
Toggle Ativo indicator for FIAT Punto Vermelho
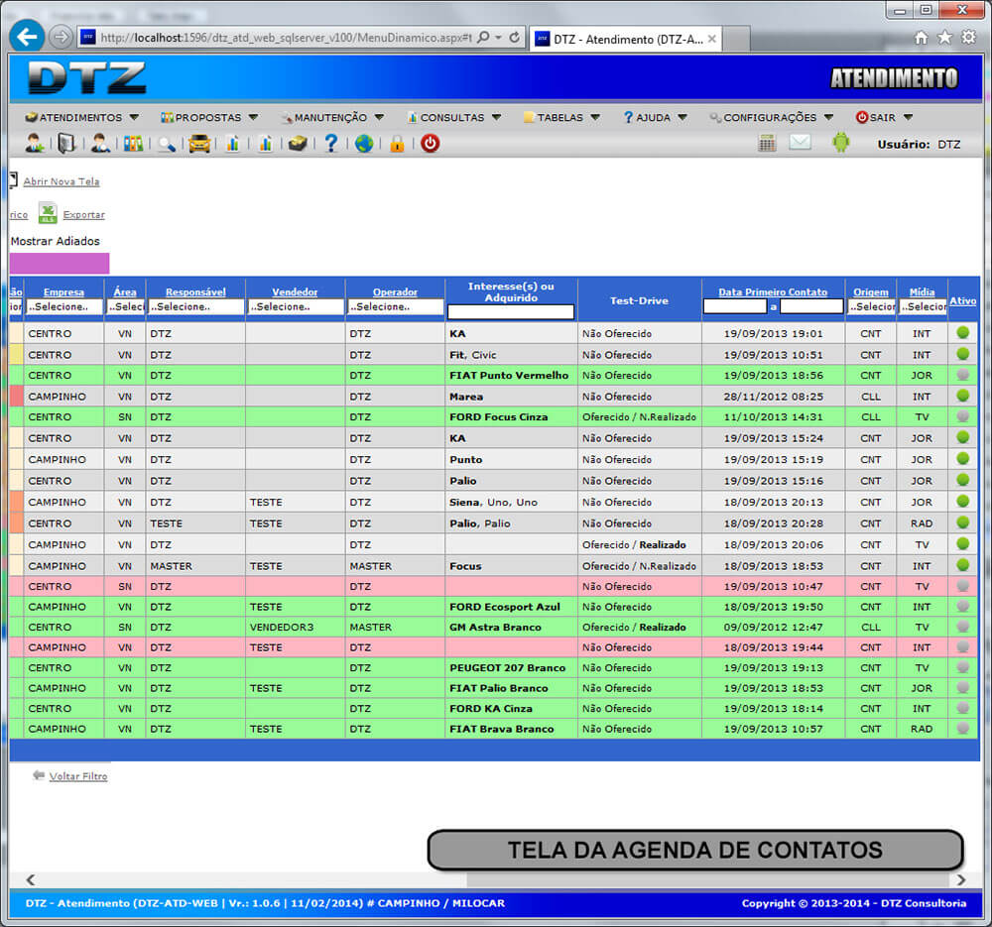pos(962,375)
